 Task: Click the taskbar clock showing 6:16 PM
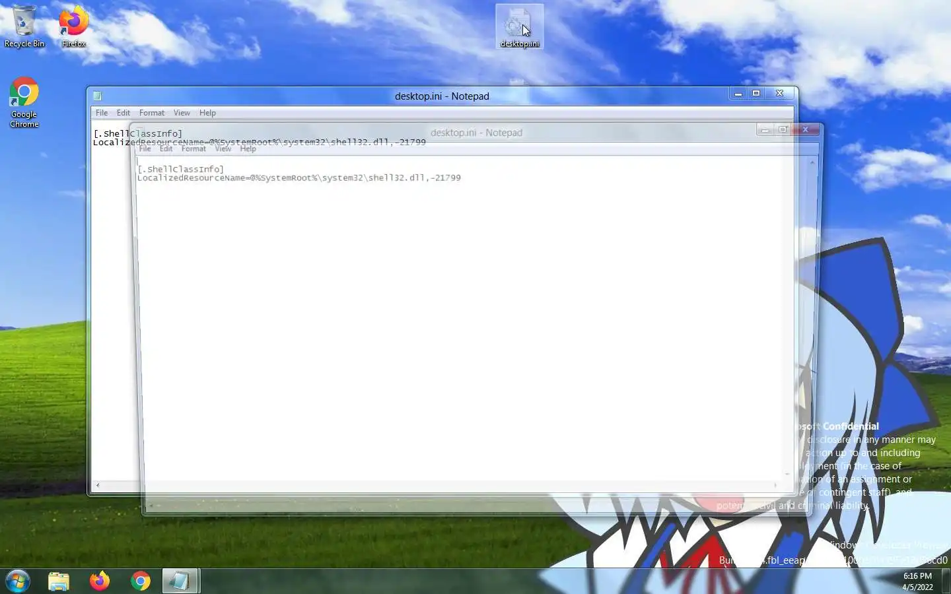[x=917, y=581]
